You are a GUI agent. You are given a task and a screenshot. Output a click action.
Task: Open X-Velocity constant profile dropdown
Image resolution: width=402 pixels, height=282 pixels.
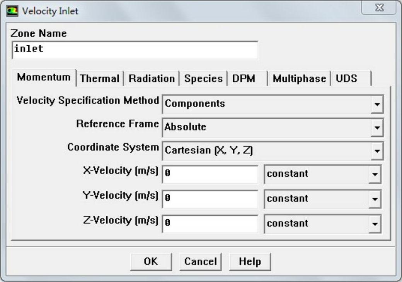coord(374,174)
